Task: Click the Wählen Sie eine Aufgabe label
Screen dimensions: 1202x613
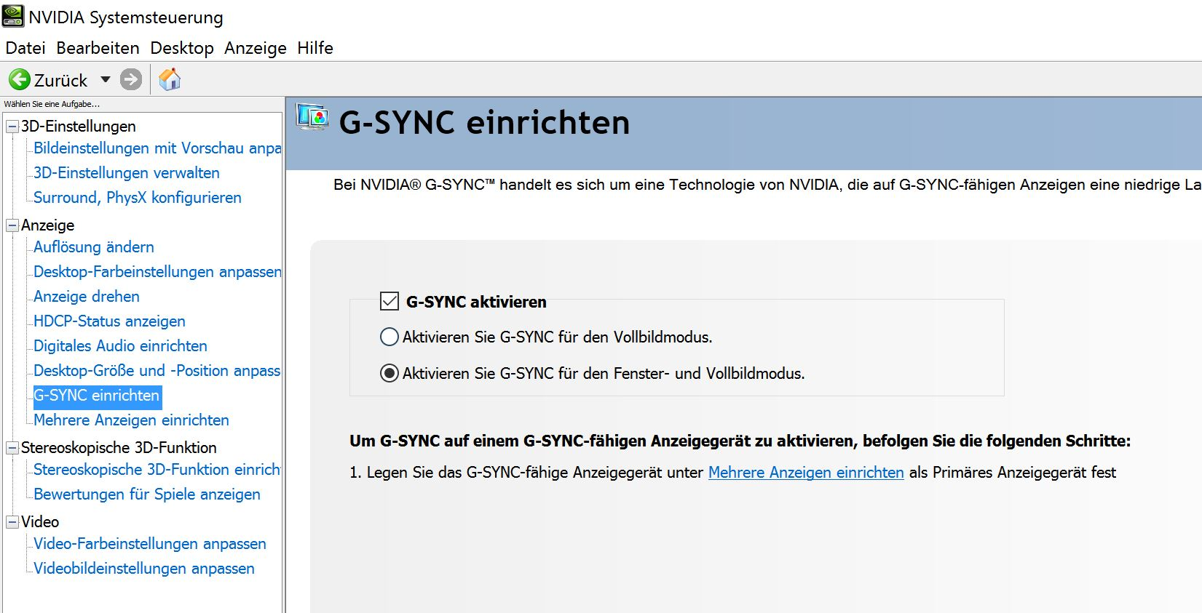Action: pos(52,104)
